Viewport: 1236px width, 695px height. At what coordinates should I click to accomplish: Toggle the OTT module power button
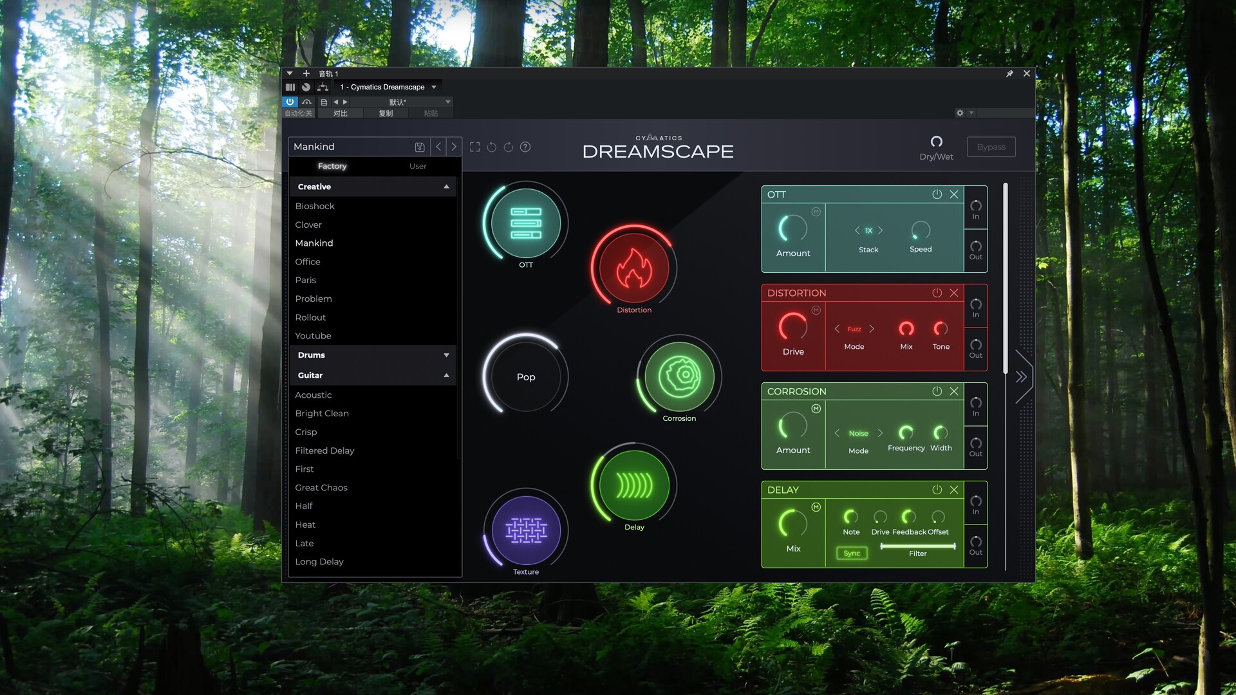click(x=937, y=194)
